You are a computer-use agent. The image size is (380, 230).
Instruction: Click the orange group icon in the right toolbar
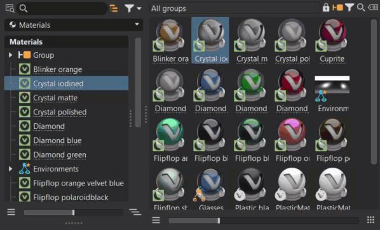[337, 8]
